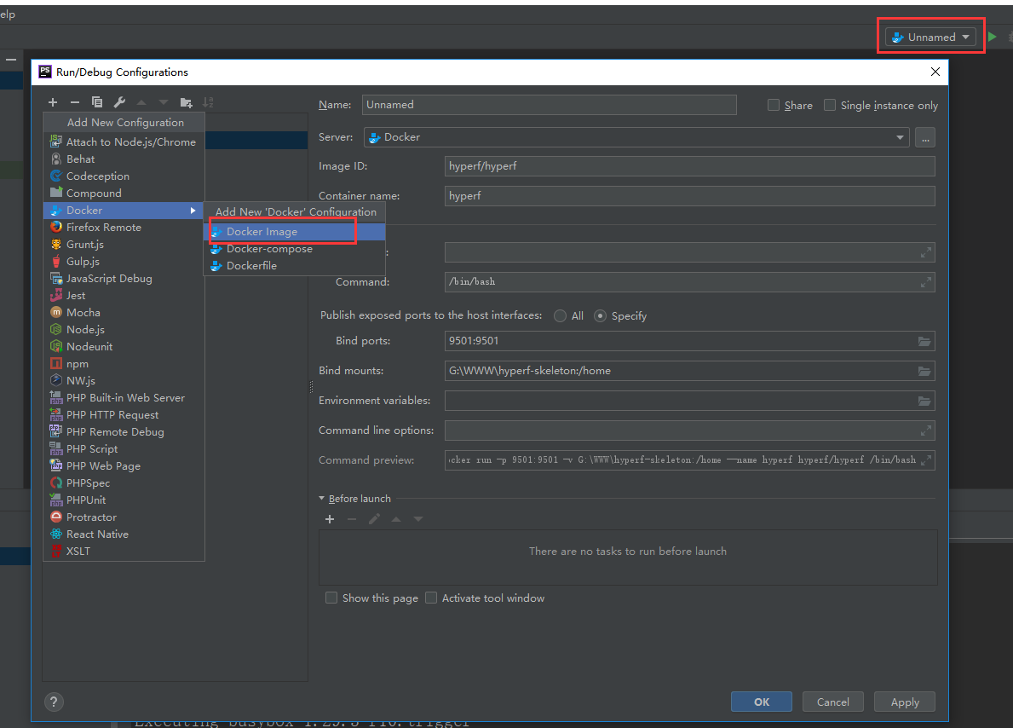The width and height of the screenshot is (1013, 728).
Task: Toggle Single instance only checkbox
Action: [830, 105]
